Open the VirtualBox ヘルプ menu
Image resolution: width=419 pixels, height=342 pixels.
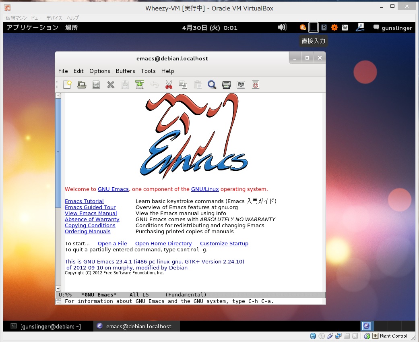tap(73, 18)
